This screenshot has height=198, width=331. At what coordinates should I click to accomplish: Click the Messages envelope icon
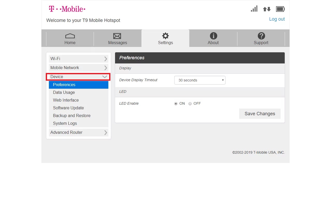click(x=117, y=36)
